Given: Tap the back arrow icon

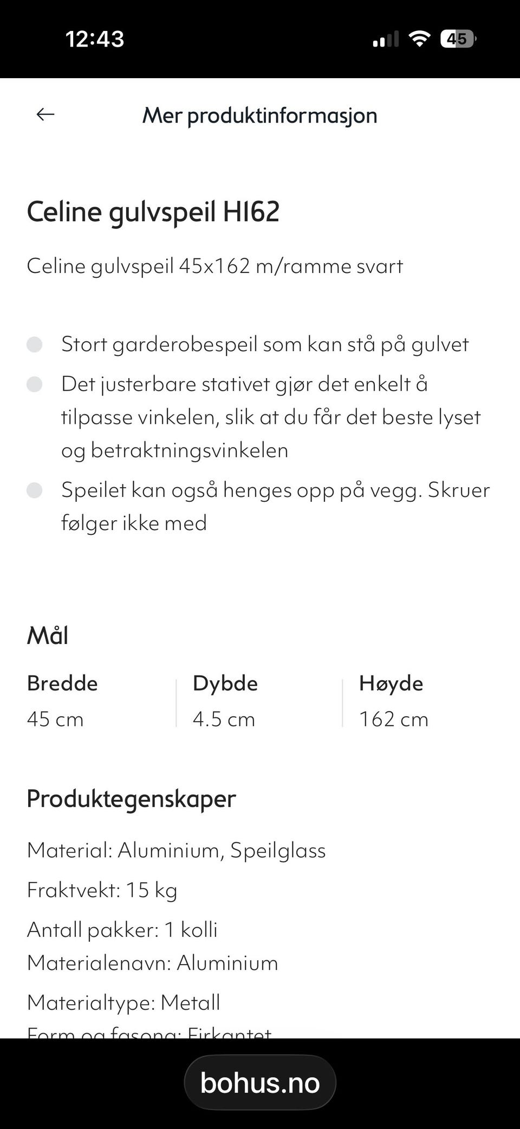Looking at the screenshot, I should (45, 114).
